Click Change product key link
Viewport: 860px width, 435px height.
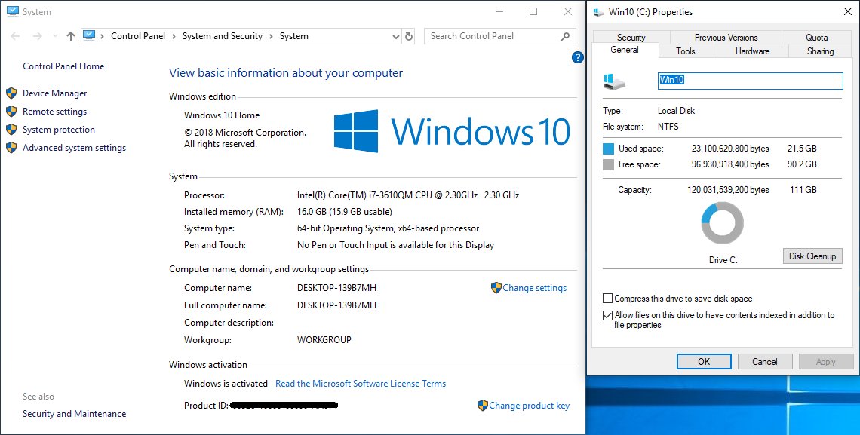(x=530, y=406)
